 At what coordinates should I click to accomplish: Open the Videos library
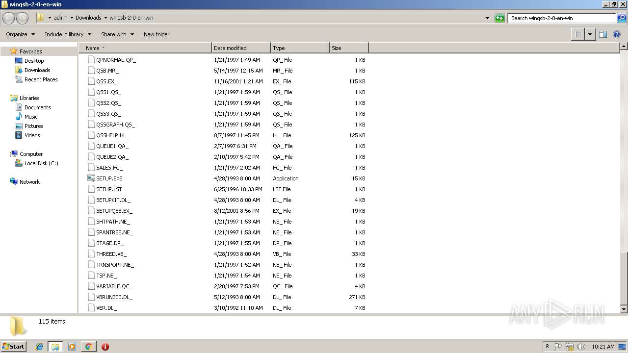[x=32, y=135]
